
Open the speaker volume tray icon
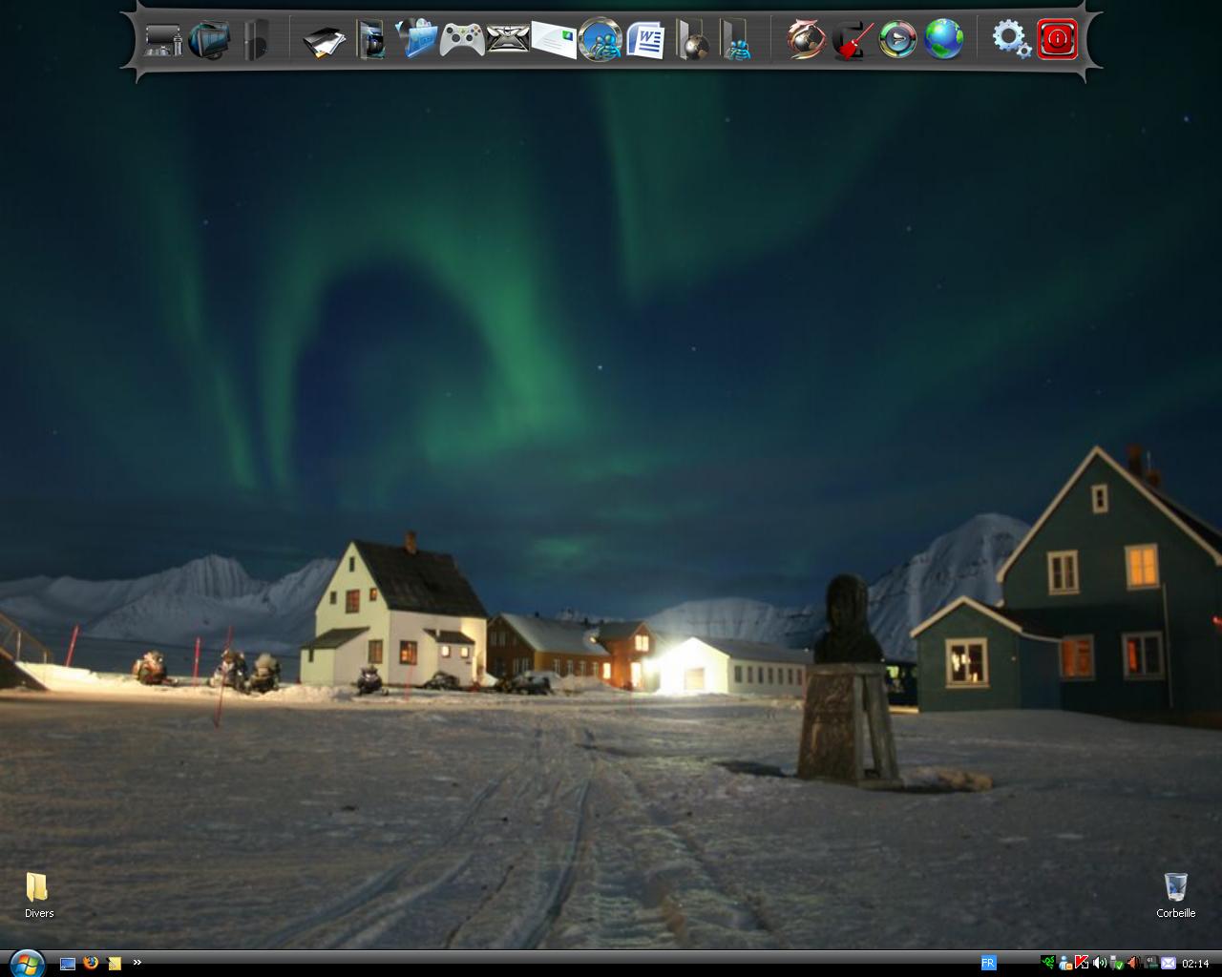1099,964
